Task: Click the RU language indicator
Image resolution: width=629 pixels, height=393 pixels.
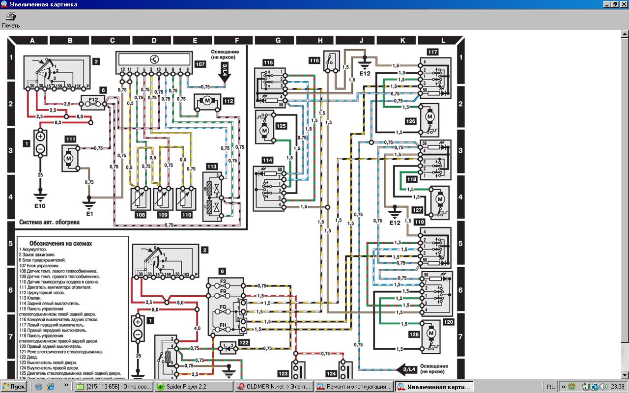Action: point(551,387)
